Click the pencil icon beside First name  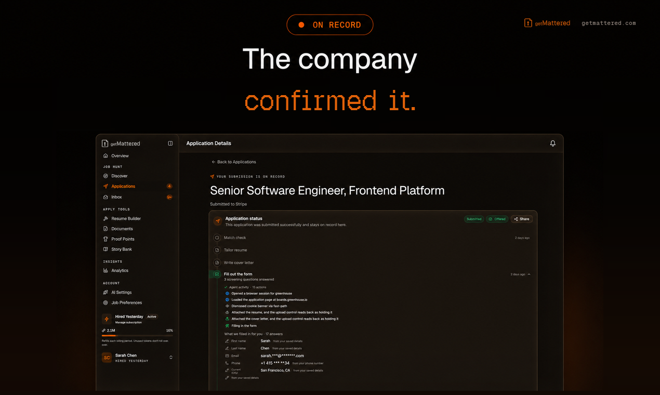point(227,341)
